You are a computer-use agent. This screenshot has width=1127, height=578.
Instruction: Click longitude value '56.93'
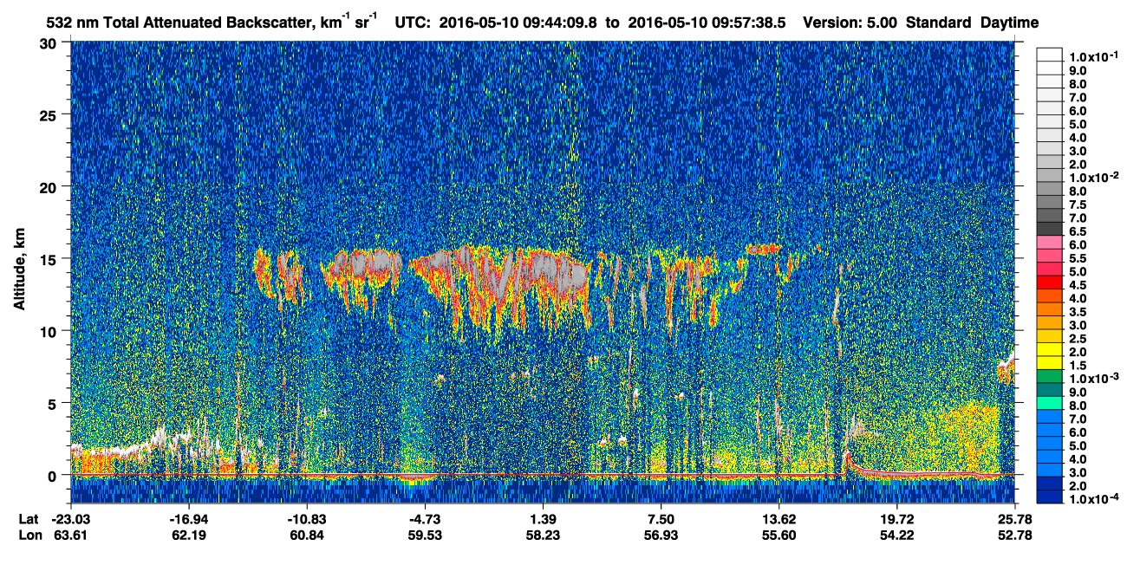[x=661, y=536]
